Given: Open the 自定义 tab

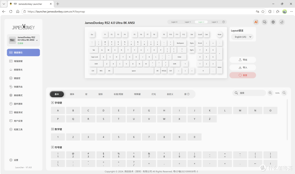Looking at the screenshot, I should (170, 94).
